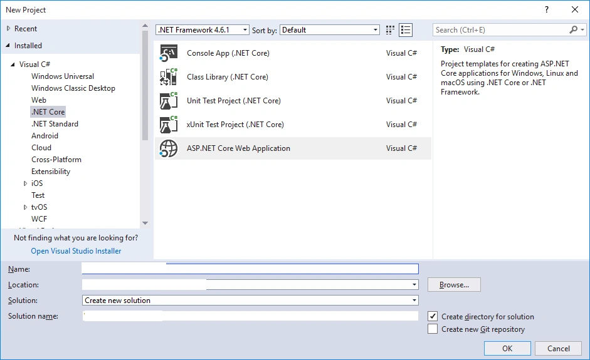This screenshot has height=360, width=590.
Task: Expand the Solution 'Create new solution' dropdown
Action: coord(250,301)
